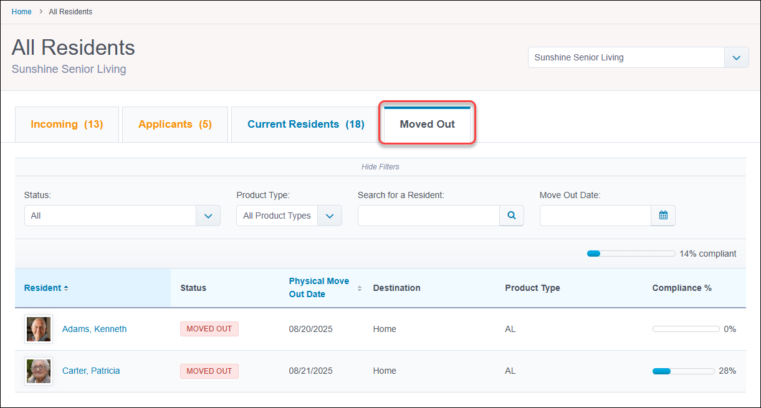Viewport: 761px width, 408px height.
Task: Sort by Resident column arrow
Action: 66,288
